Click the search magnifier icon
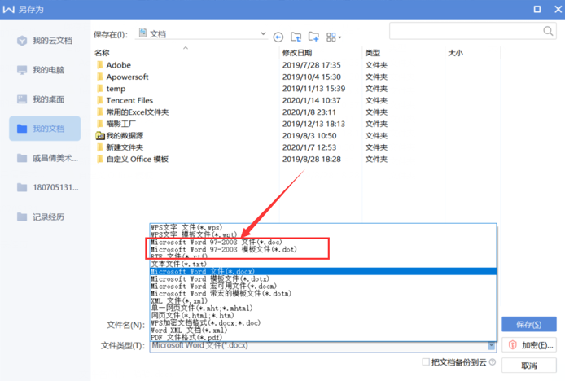 tap(548, 32)
